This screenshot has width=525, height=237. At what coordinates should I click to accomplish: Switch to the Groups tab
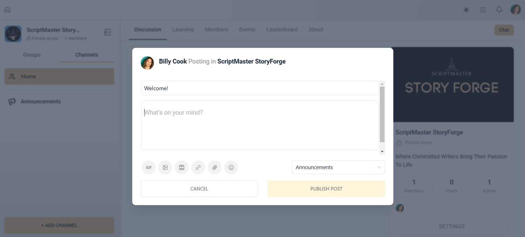click(x=32, y=55)
